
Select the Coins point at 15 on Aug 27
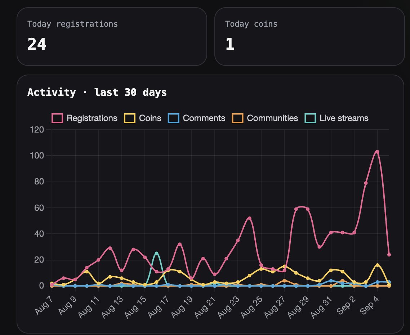coord(285,267)
